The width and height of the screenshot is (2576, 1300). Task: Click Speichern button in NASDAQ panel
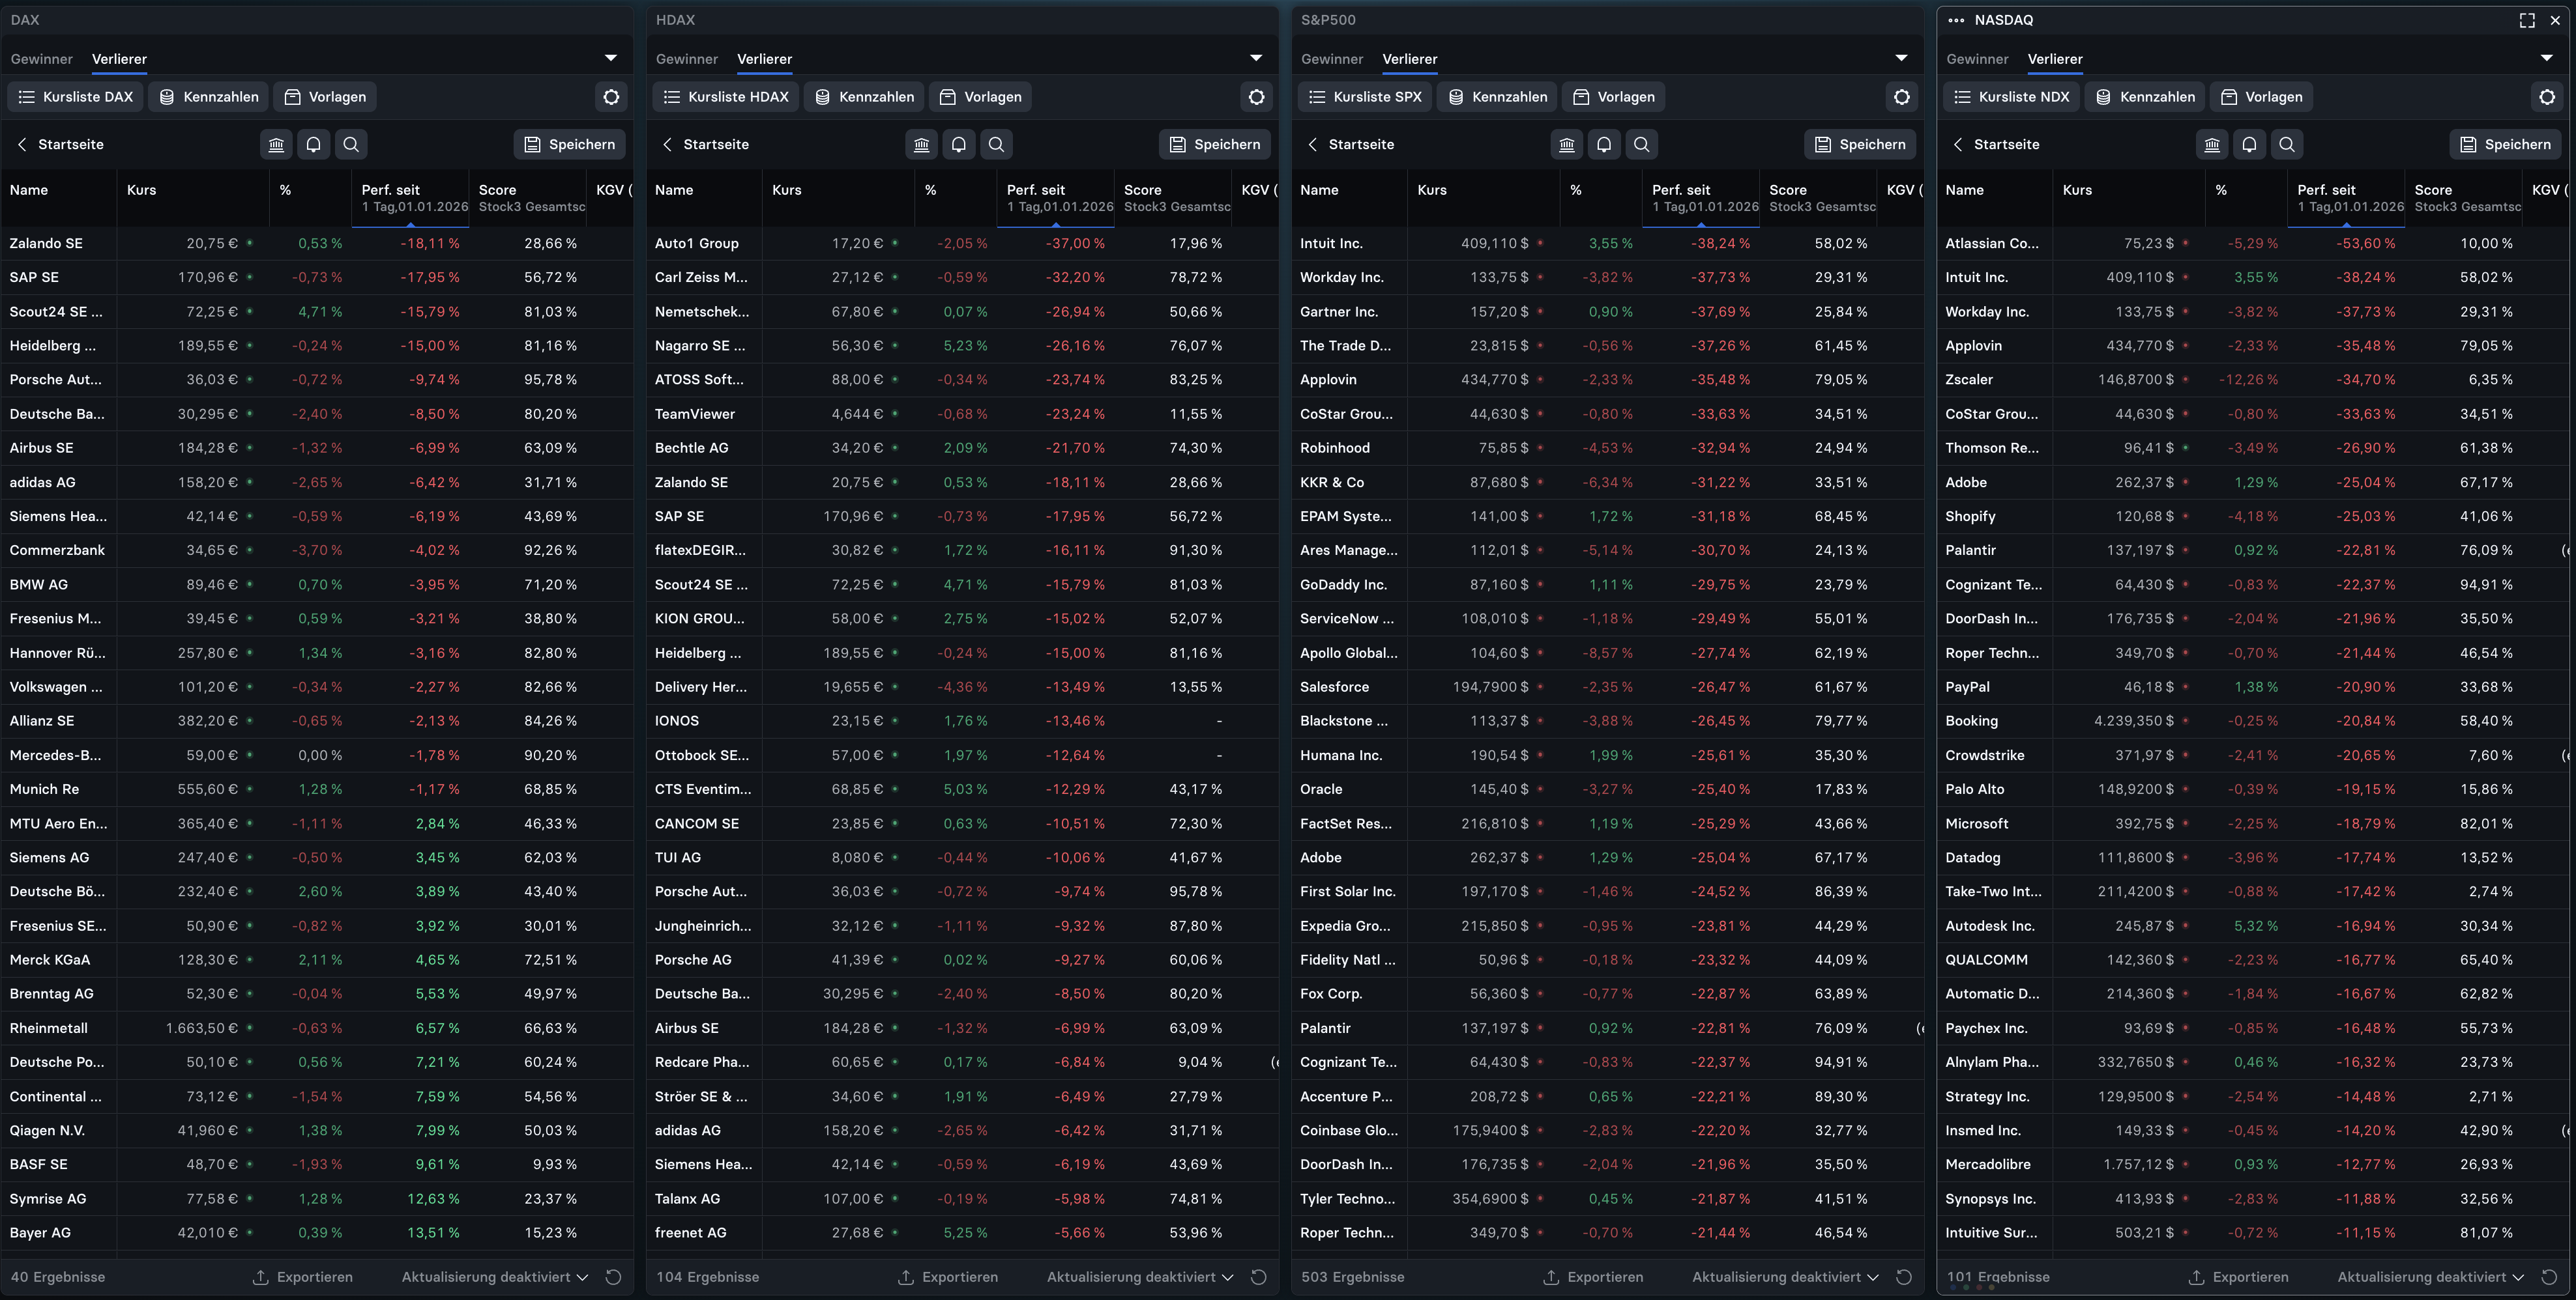tap(2505, 144)
